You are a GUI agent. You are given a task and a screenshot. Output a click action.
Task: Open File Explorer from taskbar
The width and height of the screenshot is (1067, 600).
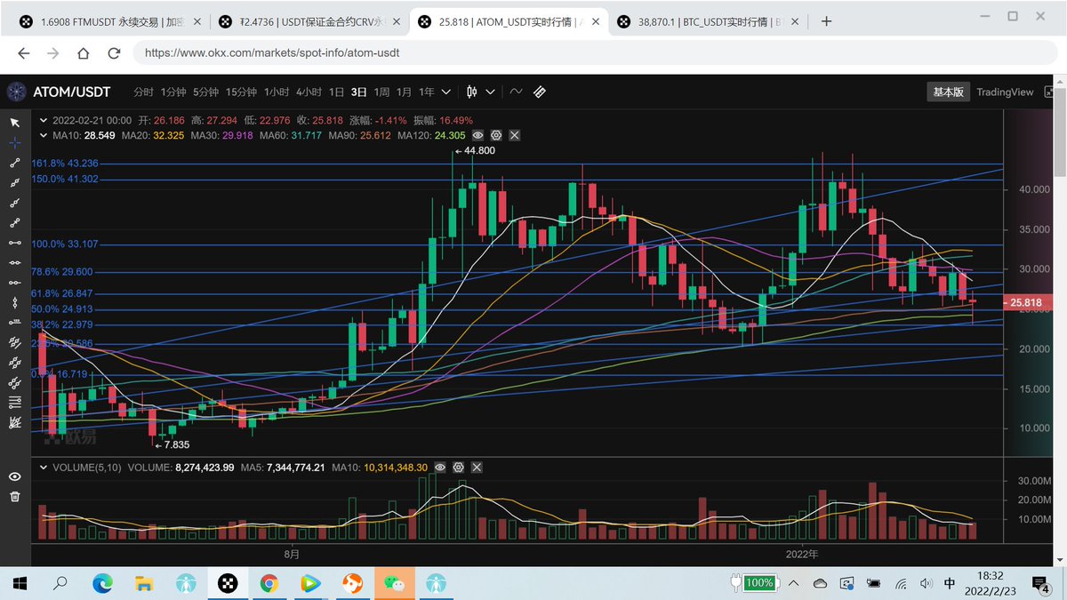[144, 583]
